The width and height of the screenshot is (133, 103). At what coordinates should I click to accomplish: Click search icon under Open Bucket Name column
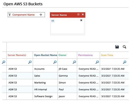coord(55,62)
